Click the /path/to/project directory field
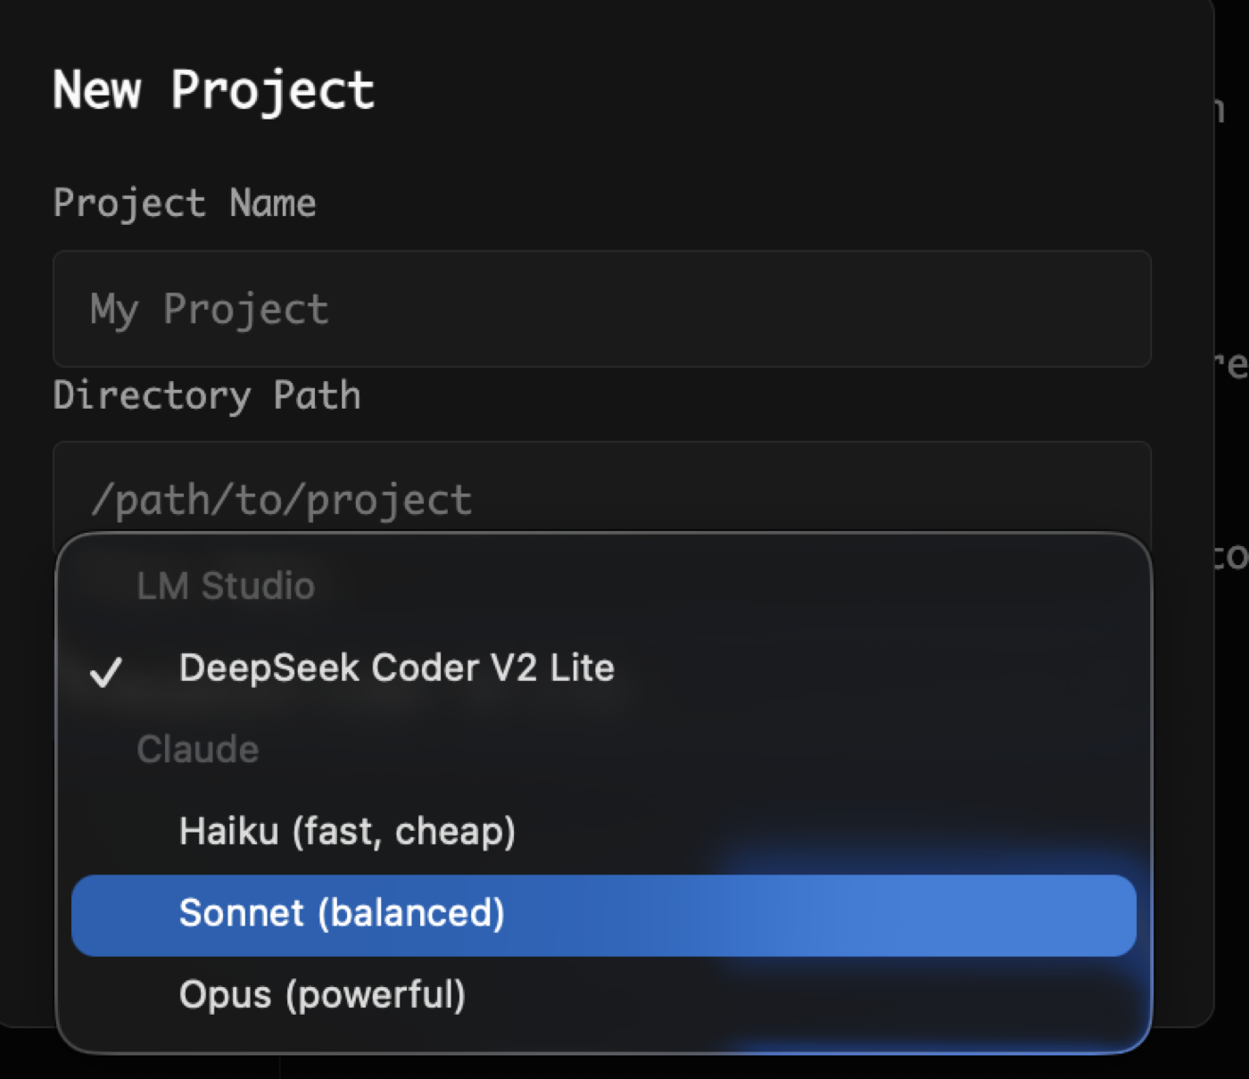 pyautogui.click(x=602, y=498)
